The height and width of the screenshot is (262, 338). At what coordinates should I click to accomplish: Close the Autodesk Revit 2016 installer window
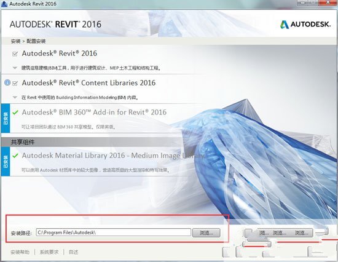click(328, 2)
